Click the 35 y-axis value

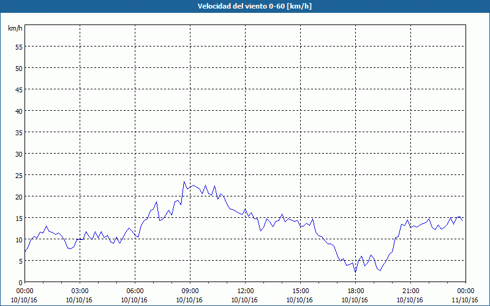point(19,132)
